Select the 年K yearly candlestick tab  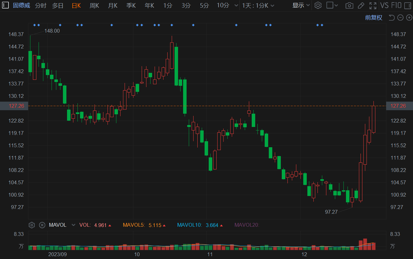149,5
